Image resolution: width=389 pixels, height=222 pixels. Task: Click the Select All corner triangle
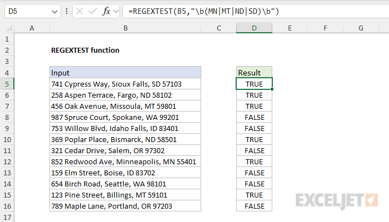(9, 28)
